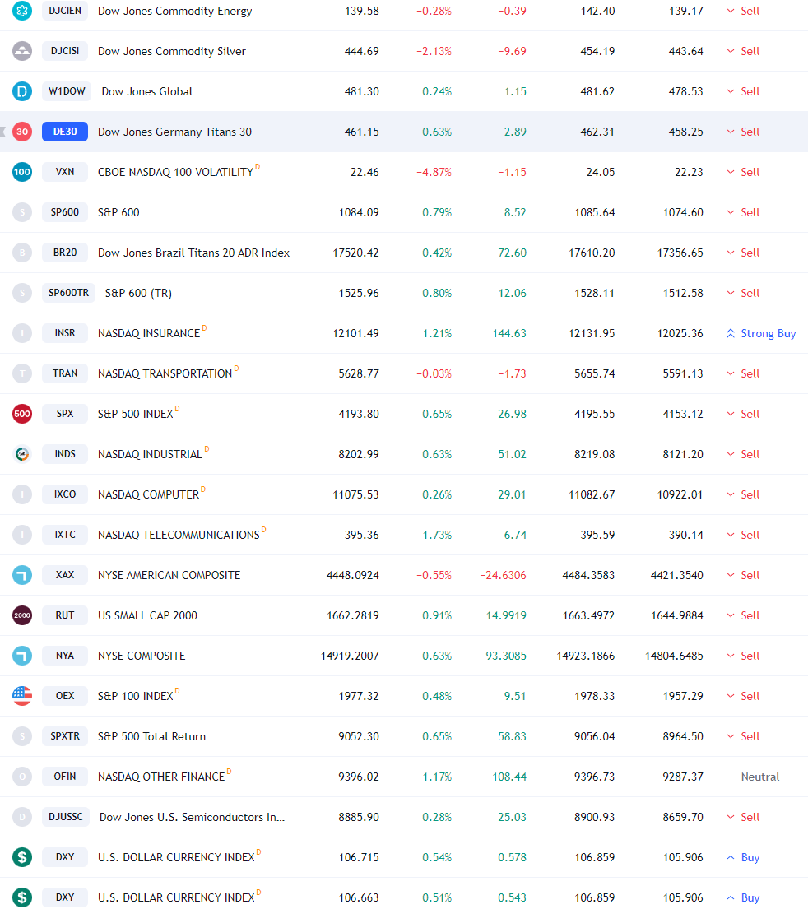Click the price 14919.2007 for NYA
The height and width of the screenshot is (909, 808).
(350, 656)
